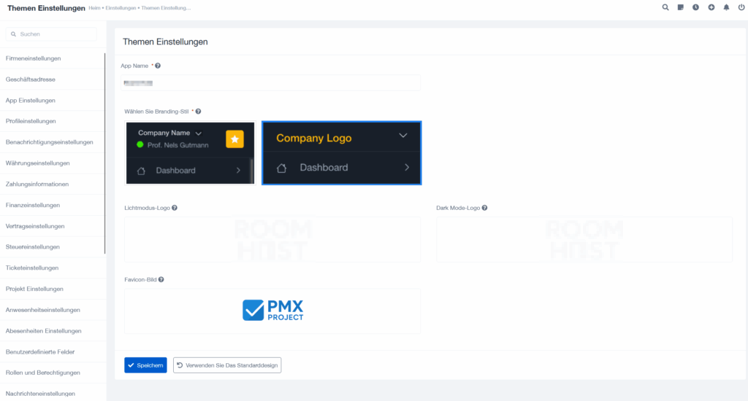The height and width of the screenshot is (401, 748).
Task: Click the plus add-new icon
Action: pos(711,7)
